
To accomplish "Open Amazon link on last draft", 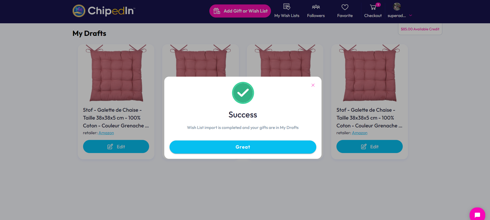I will (x=360, y=133).
